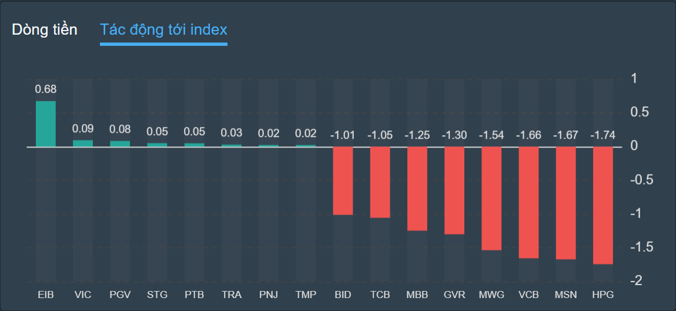This screenshot has width=676, height=311.
Task: Click the red GVR bar
Action: pyautogui.click(x=454, y=190)
